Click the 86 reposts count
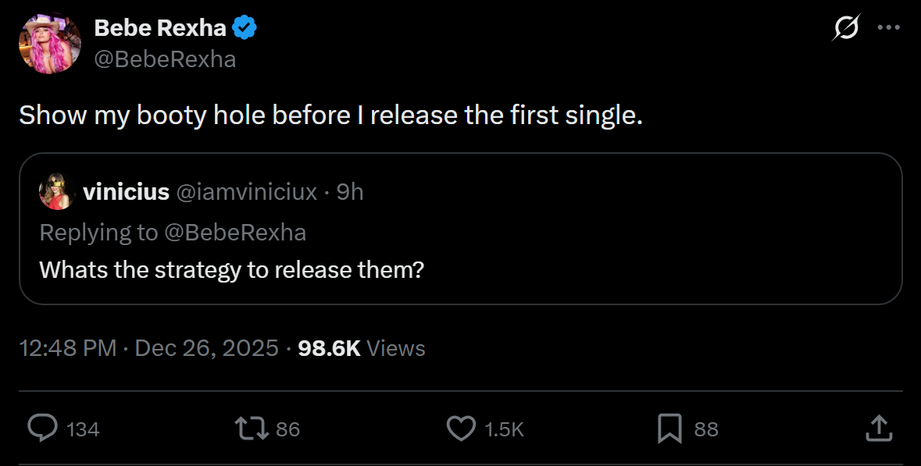921x466 pixels. point(288,429)
